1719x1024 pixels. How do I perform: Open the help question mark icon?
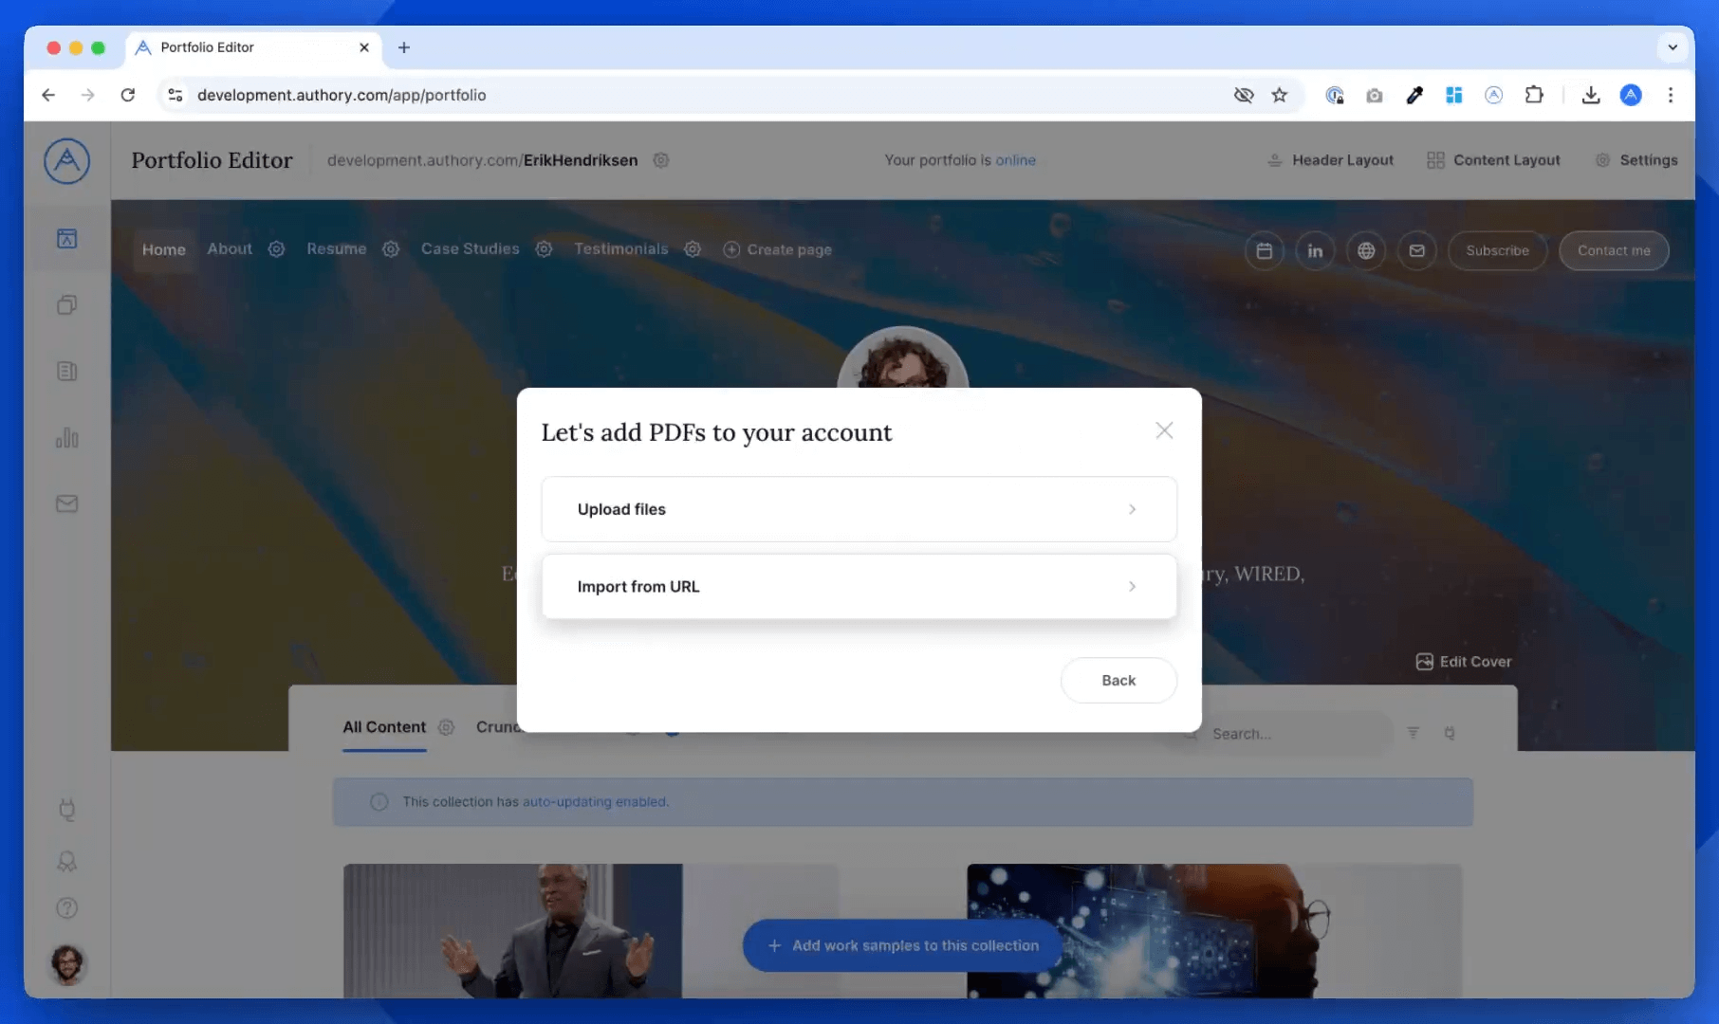(66, 908)
